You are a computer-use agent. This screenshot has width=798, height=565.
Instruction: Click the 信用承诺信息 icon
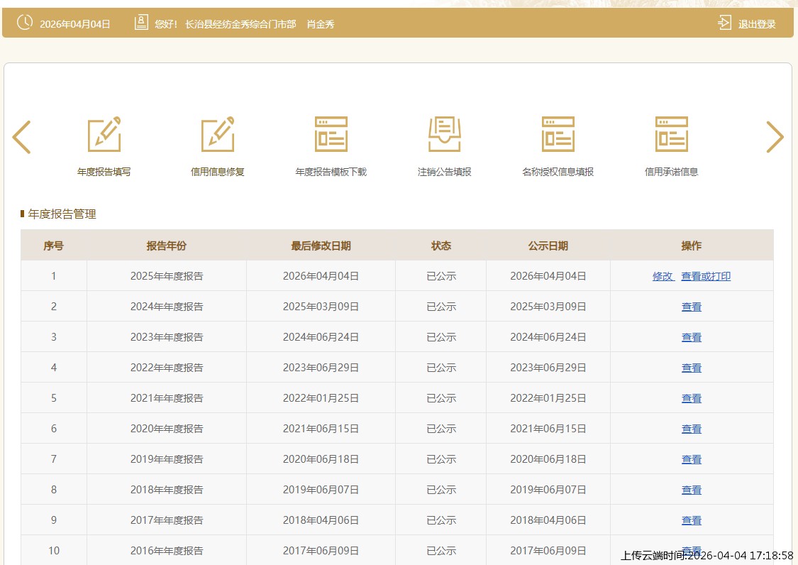coord(672,135)
